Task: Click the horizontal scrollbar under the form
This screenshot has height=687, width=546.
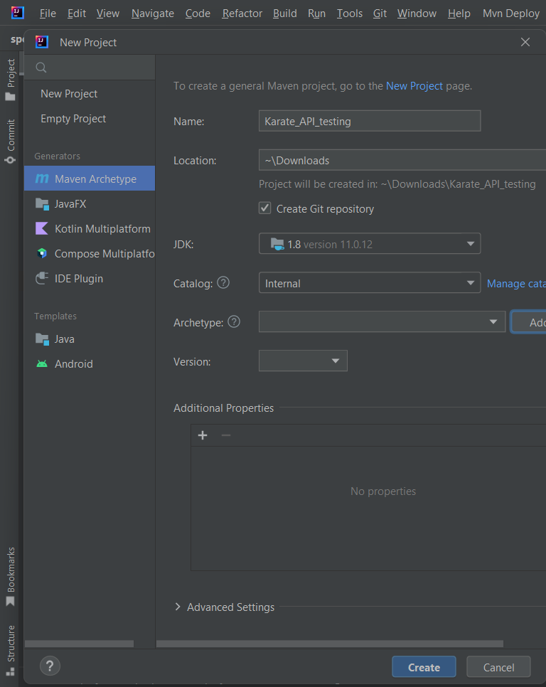Action: [330, 644]
